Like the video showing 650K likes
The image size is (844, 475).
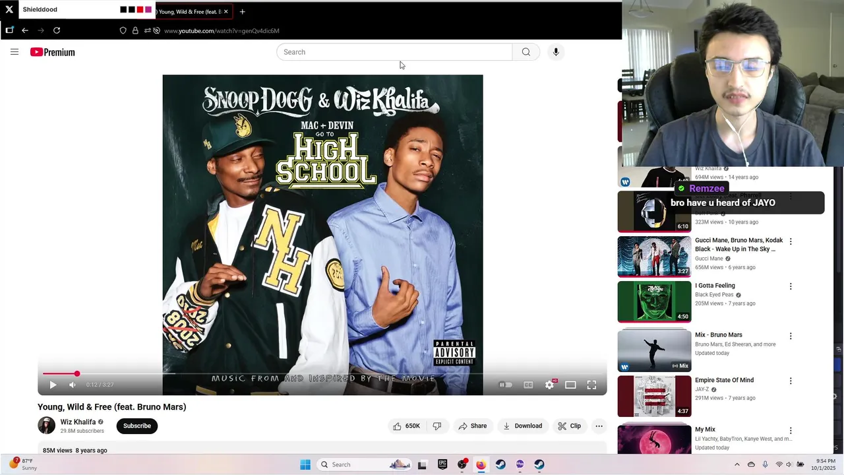[406, 426]
